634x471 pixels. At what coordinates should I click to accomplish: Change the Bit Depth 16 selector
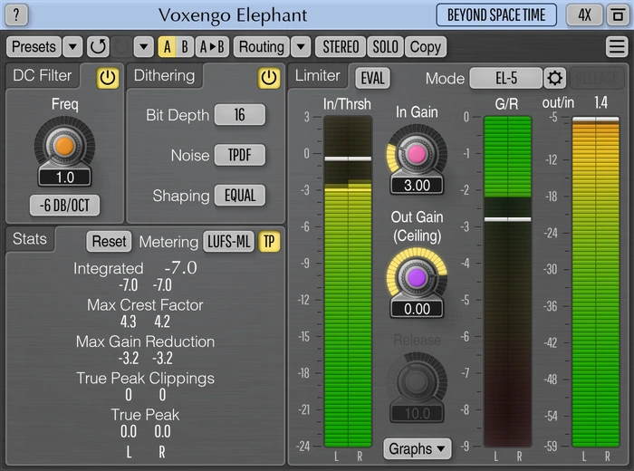(x=240, y=115)
